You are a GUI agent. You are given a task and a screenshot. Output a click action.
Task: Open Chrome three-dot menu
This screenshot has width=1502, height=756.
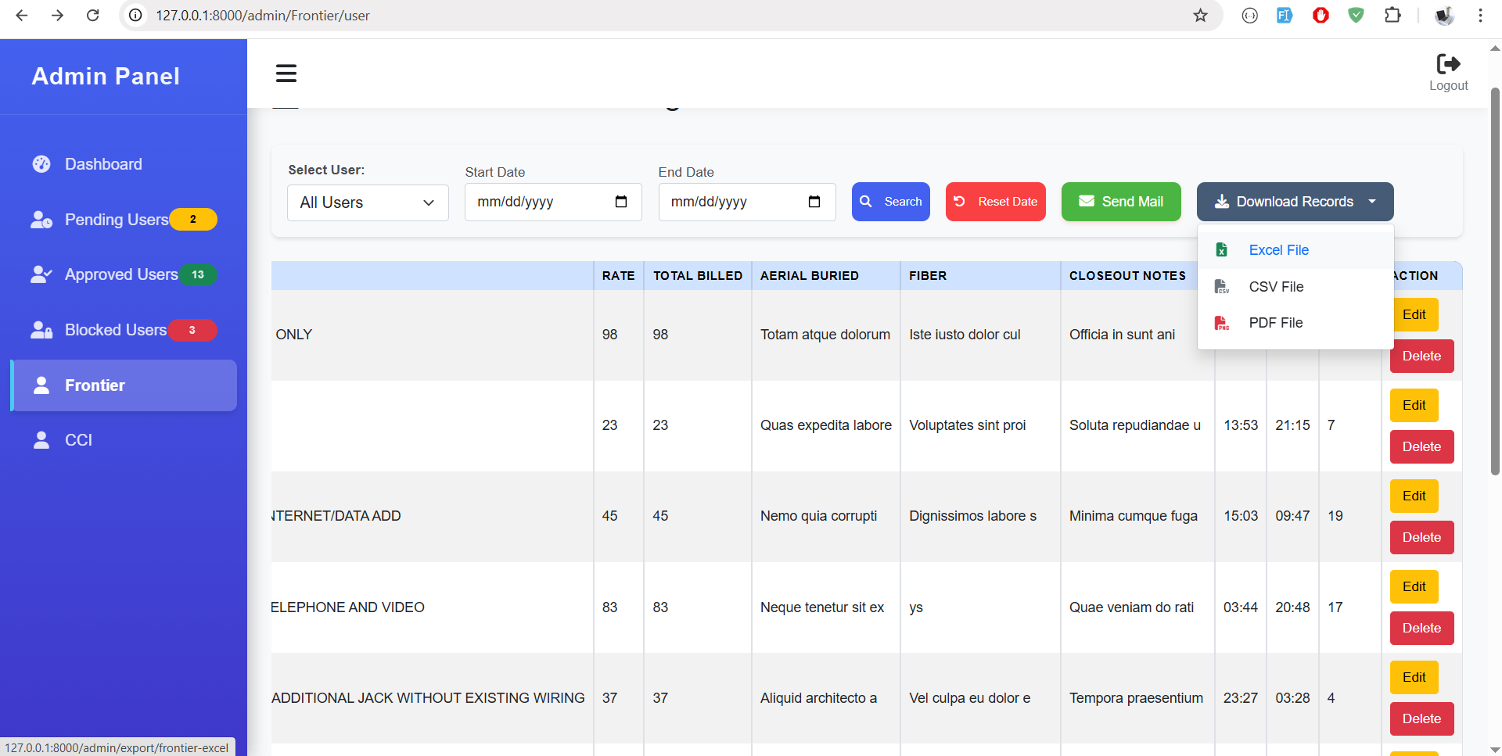[1480, 16]
